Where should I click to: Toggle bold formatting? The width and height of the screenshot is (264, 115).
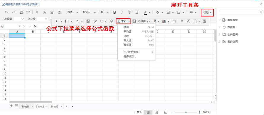pyautogui.click(x=115, y=12)
